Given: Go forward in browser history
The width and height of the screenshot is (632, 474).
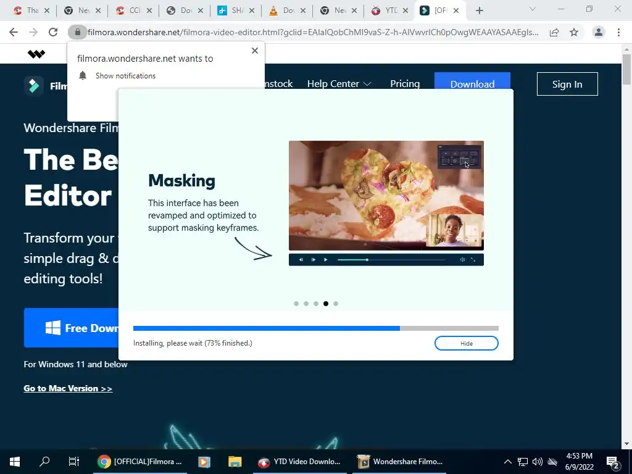Looking at the screenshot, I should coord(33,32).
